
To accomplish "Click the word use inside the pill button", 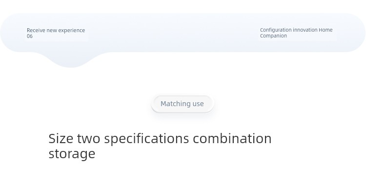I will 198,104.
